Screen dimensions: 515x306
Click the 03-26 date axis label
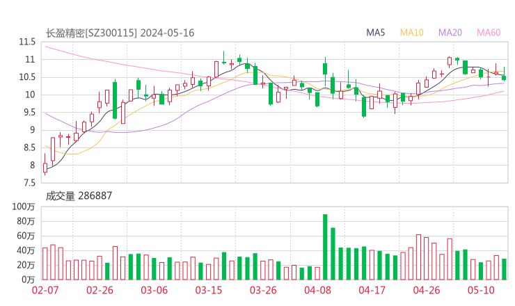click(x=263, y=290)
